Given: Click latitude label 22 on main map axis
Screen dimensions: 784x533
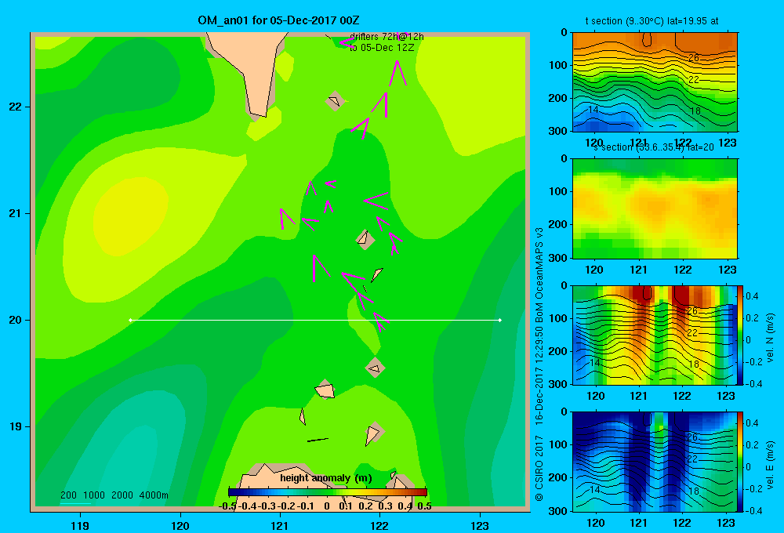Looking at the screenshot, I should coord(16,107).
